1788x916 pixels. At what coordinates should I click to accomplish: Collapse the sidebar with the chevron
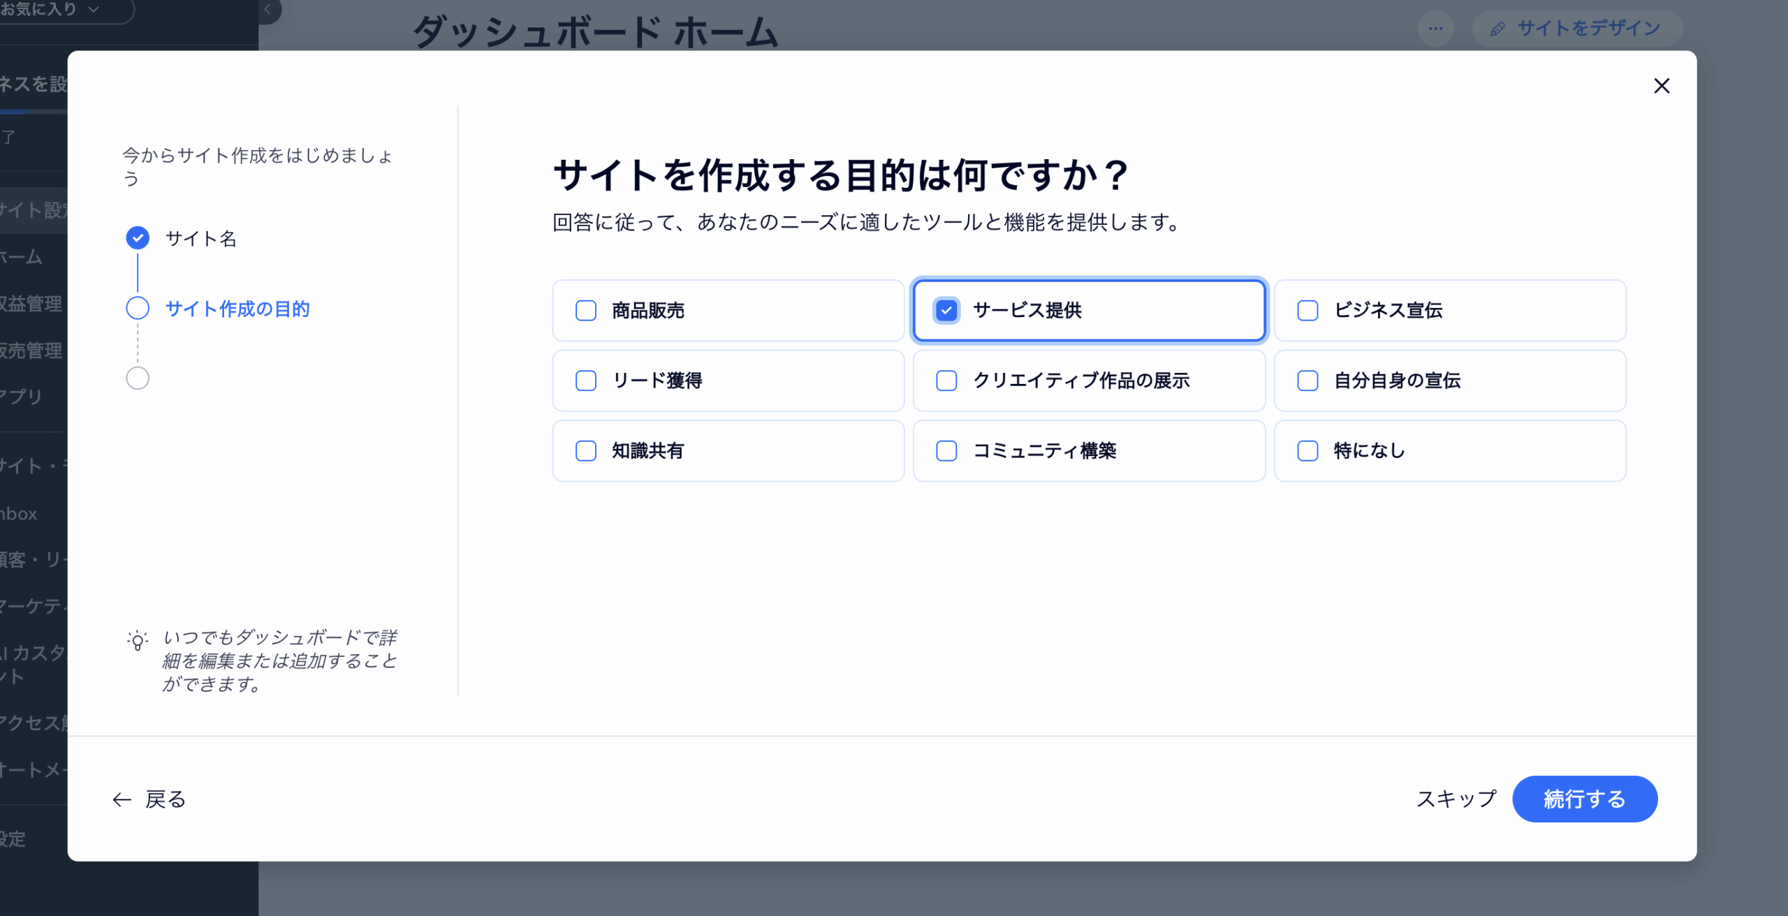pyautogui.click(x=268, y=9)
